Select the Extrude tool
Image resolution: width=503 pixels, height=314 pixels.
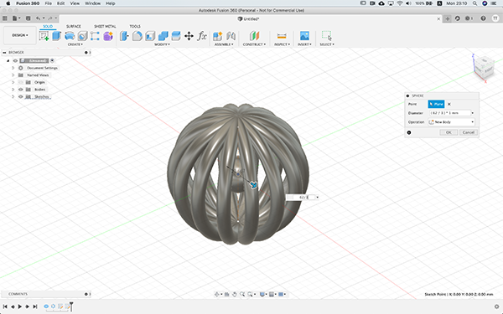coord(56,36)
